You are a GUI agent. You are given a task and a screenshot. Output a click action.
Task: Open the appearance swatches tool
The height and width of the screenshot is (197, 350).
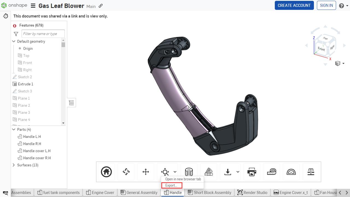(209, 172)
